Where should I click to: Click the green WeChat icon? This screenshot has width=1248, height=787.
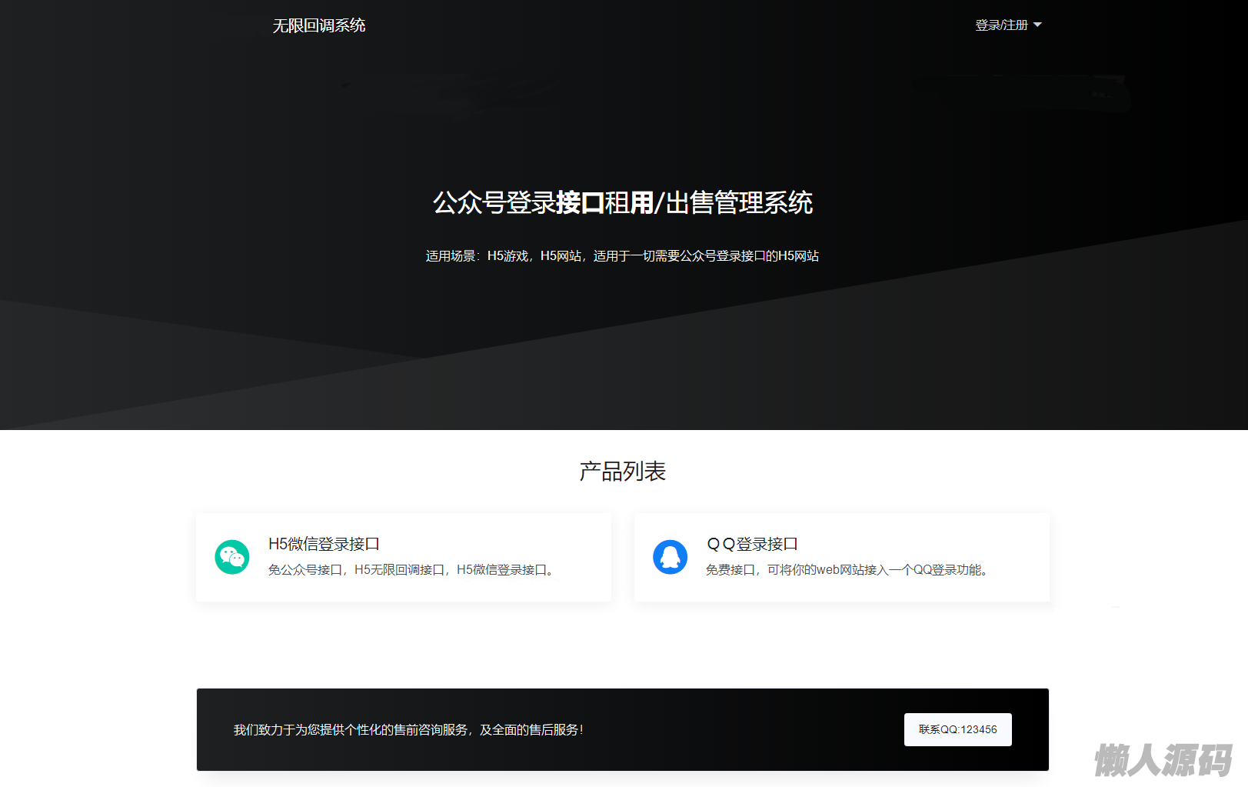coord(231,557)
